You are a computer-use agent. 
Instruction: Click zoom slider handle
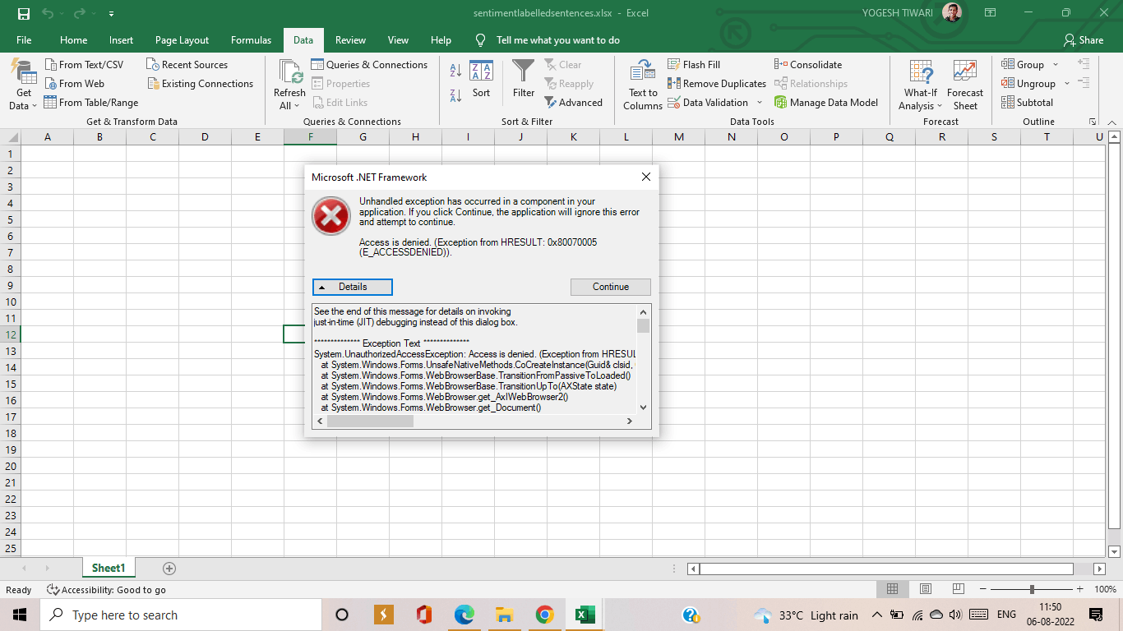(x=1032, y=589)
